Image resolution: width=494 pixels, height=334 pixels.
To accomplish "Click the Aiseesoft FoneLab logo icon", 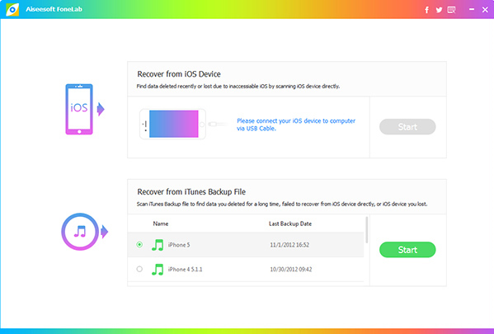I will [12, 9].
